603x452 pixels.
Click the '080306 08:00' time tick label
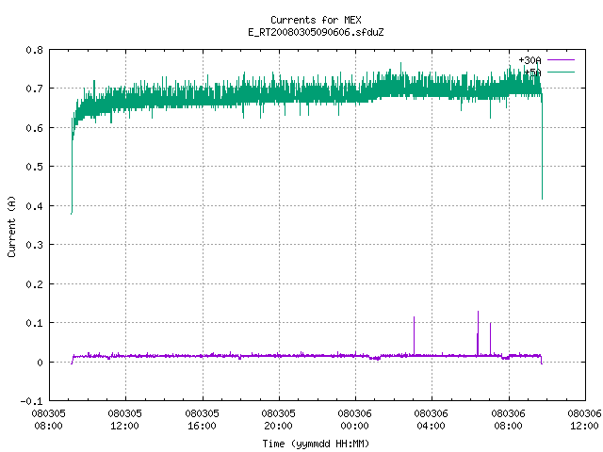click(509, 420)
